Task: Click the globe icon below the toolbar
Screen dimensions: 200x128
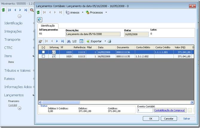Action: click(39, 20)
